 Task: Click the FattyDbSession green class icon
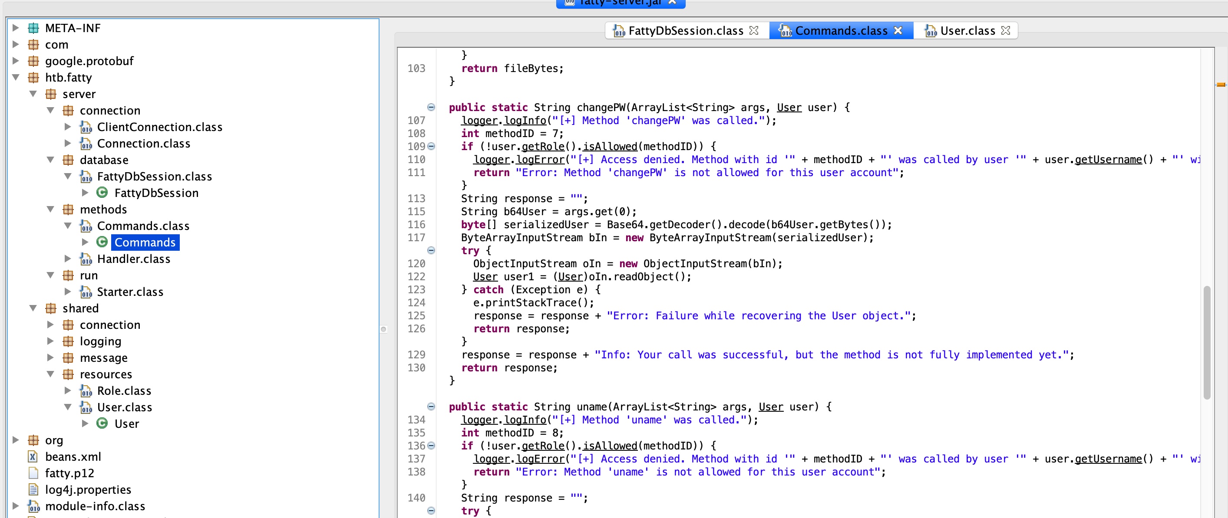click(x=102, y=192)
